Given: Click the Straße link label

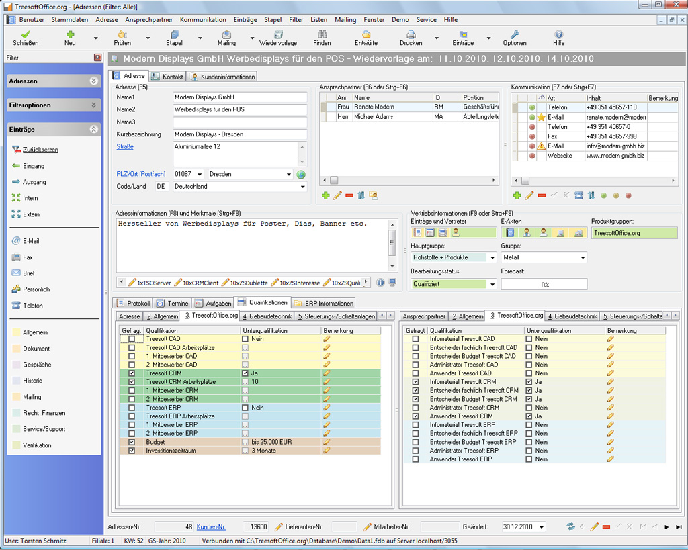Looking at the screenshot, I should point(125,147).
